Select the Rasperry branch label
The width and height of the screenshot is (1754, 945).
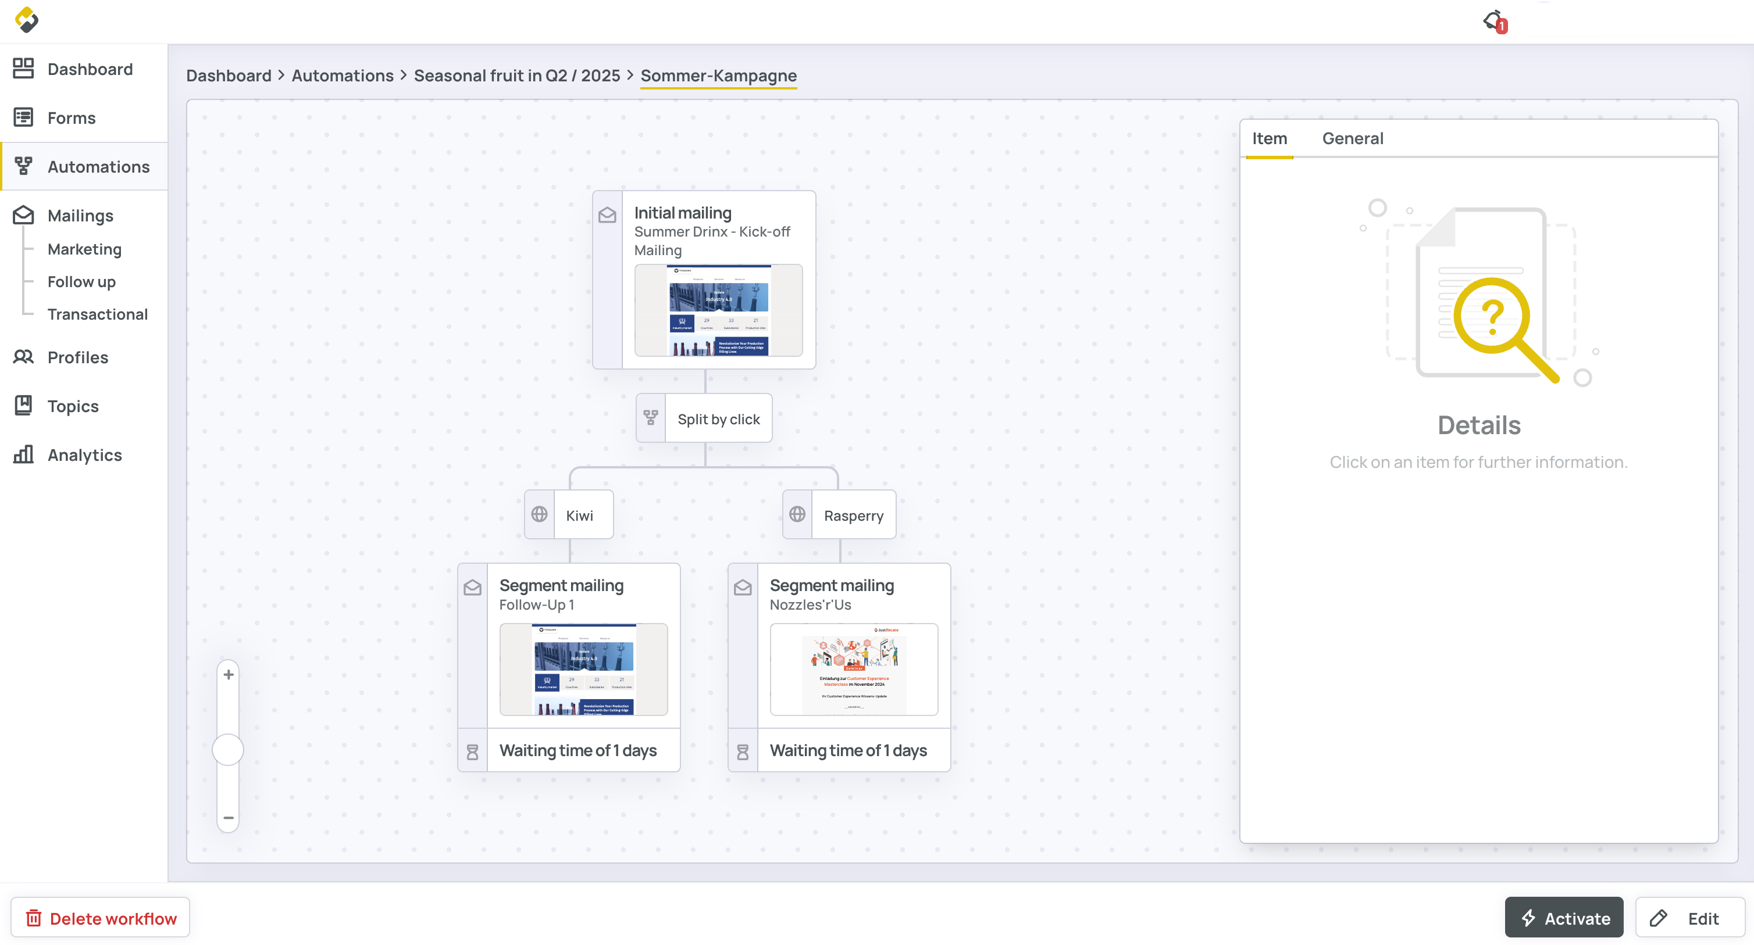coord(854,516)
